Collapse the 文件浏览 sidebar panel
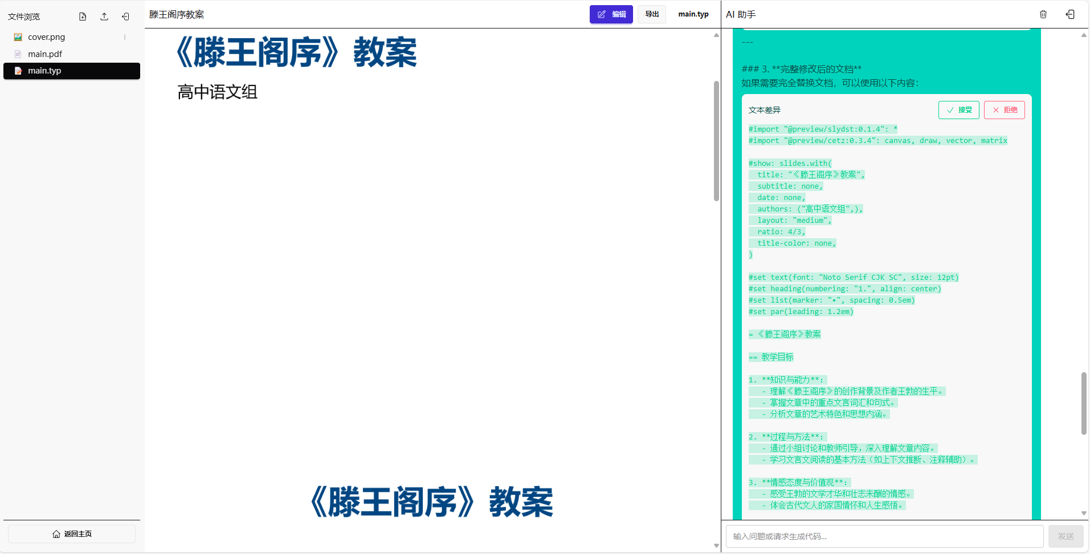 pos(125,17)
